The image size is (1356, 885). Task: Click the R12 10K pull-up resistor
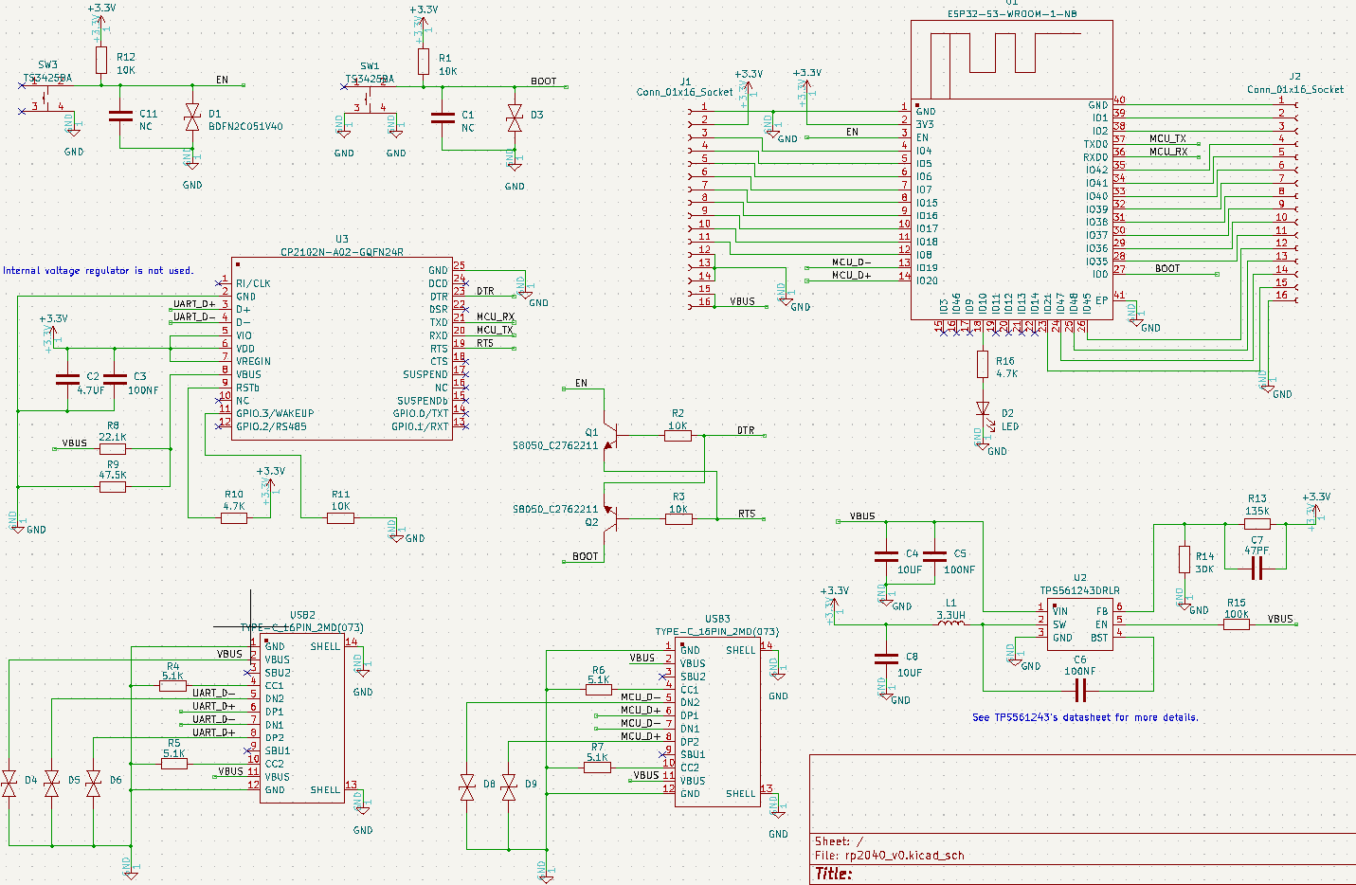coord(101,61)
